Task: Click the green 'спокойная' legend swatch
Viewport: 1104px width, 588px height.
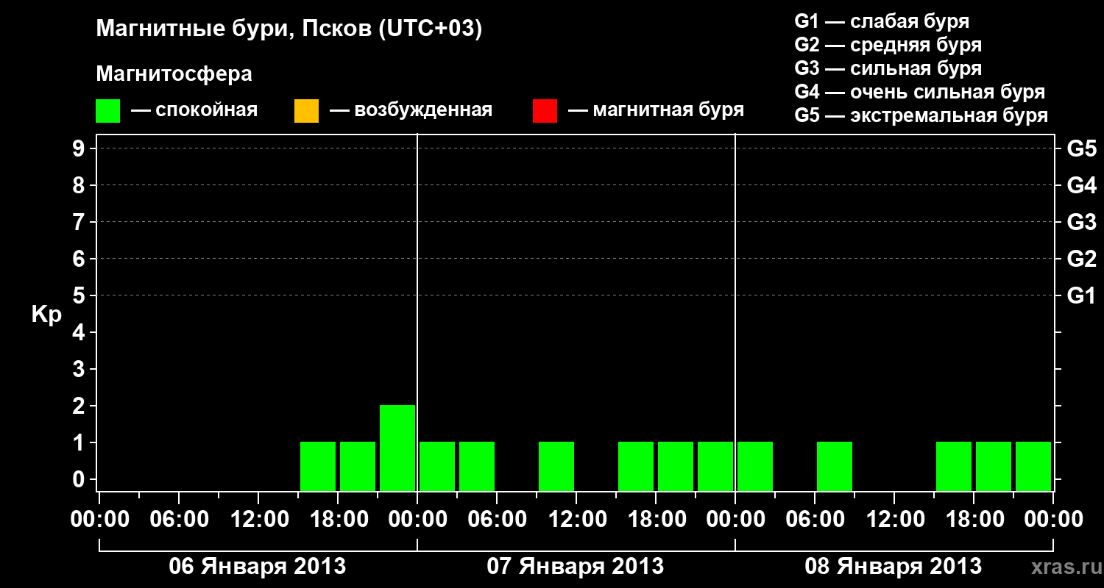Action: [108, 111]
